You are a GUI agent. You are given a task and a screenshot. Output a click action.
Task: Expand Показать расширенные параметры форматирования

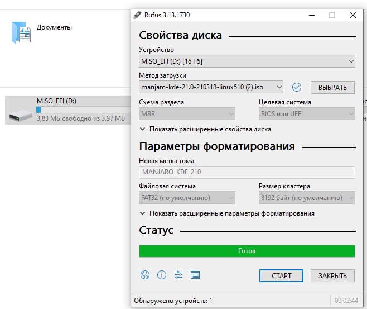point(227,213)
